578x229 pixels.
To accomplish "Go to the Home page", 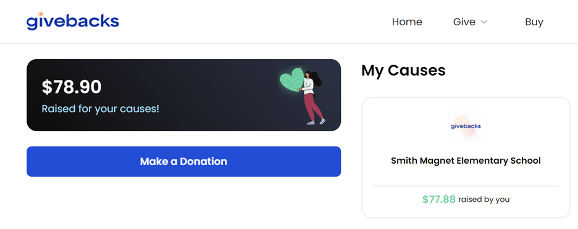I will [407, 22].
